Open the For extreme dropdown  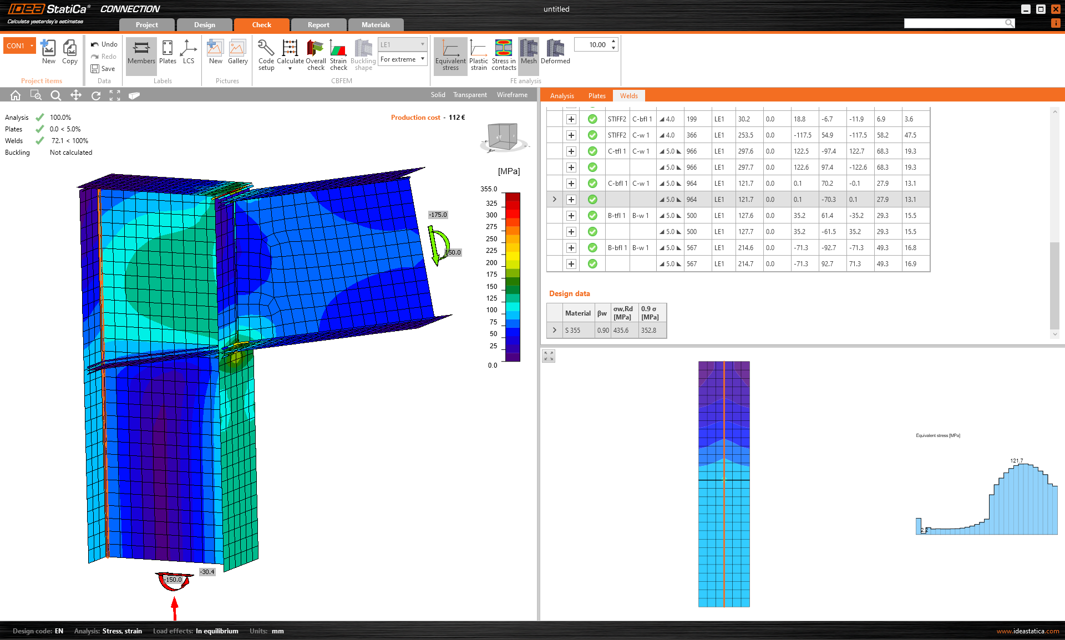pos(402,59)
